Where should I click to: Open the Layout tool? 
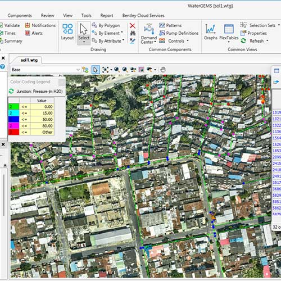(67, 32)
